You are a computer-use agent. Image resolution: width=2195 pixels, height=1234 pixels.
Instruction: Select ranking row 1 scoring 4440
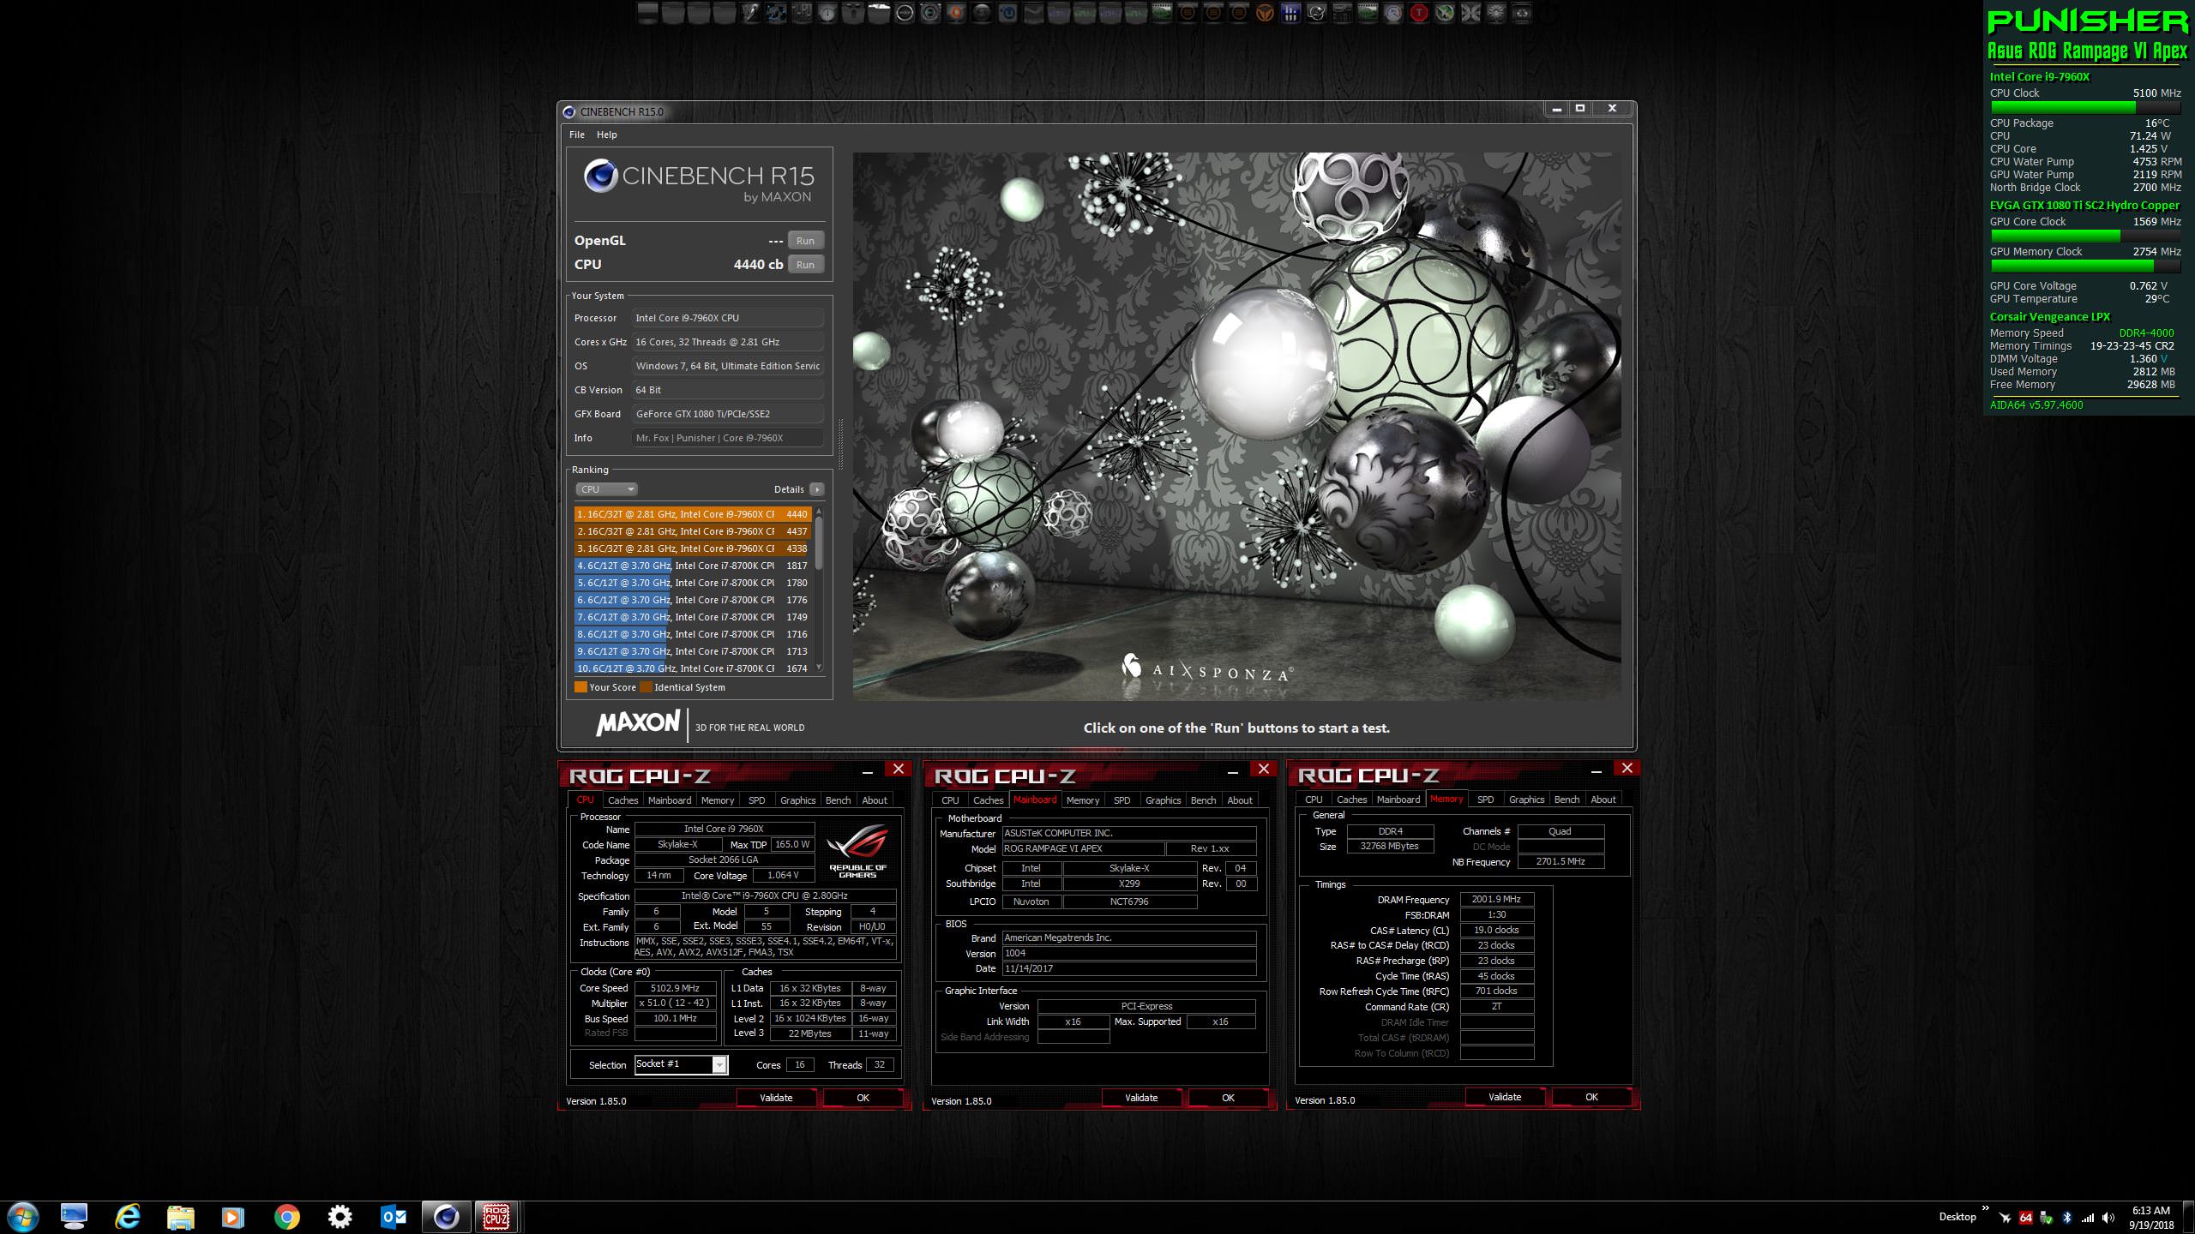click(693, 514)
